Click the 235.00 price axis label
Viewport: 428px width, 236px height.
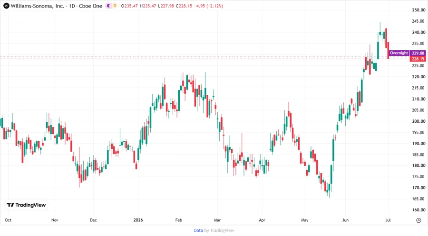(418, 44)
